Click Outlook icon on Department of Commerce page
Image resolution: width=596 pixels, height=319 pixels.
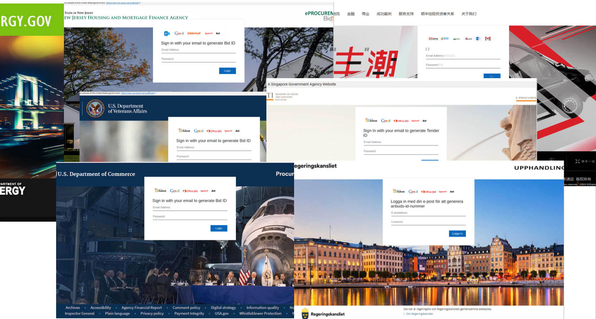point(161,191)
